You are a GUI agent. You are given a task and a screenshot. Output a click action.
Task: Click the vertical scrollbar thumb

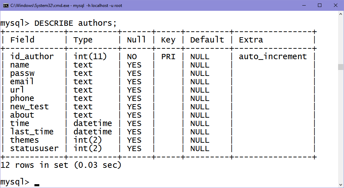pyautogui.click(x=341, y=67)
